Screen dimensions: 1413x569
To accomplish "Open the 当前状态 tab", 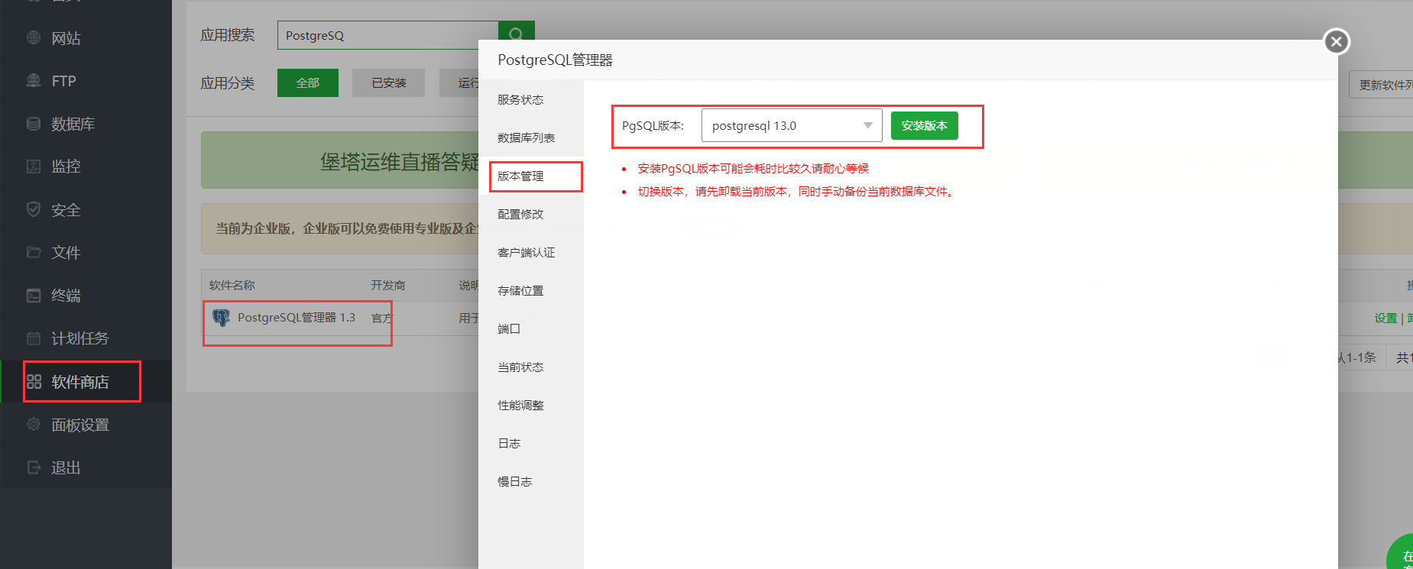I will tap(531, 367).
